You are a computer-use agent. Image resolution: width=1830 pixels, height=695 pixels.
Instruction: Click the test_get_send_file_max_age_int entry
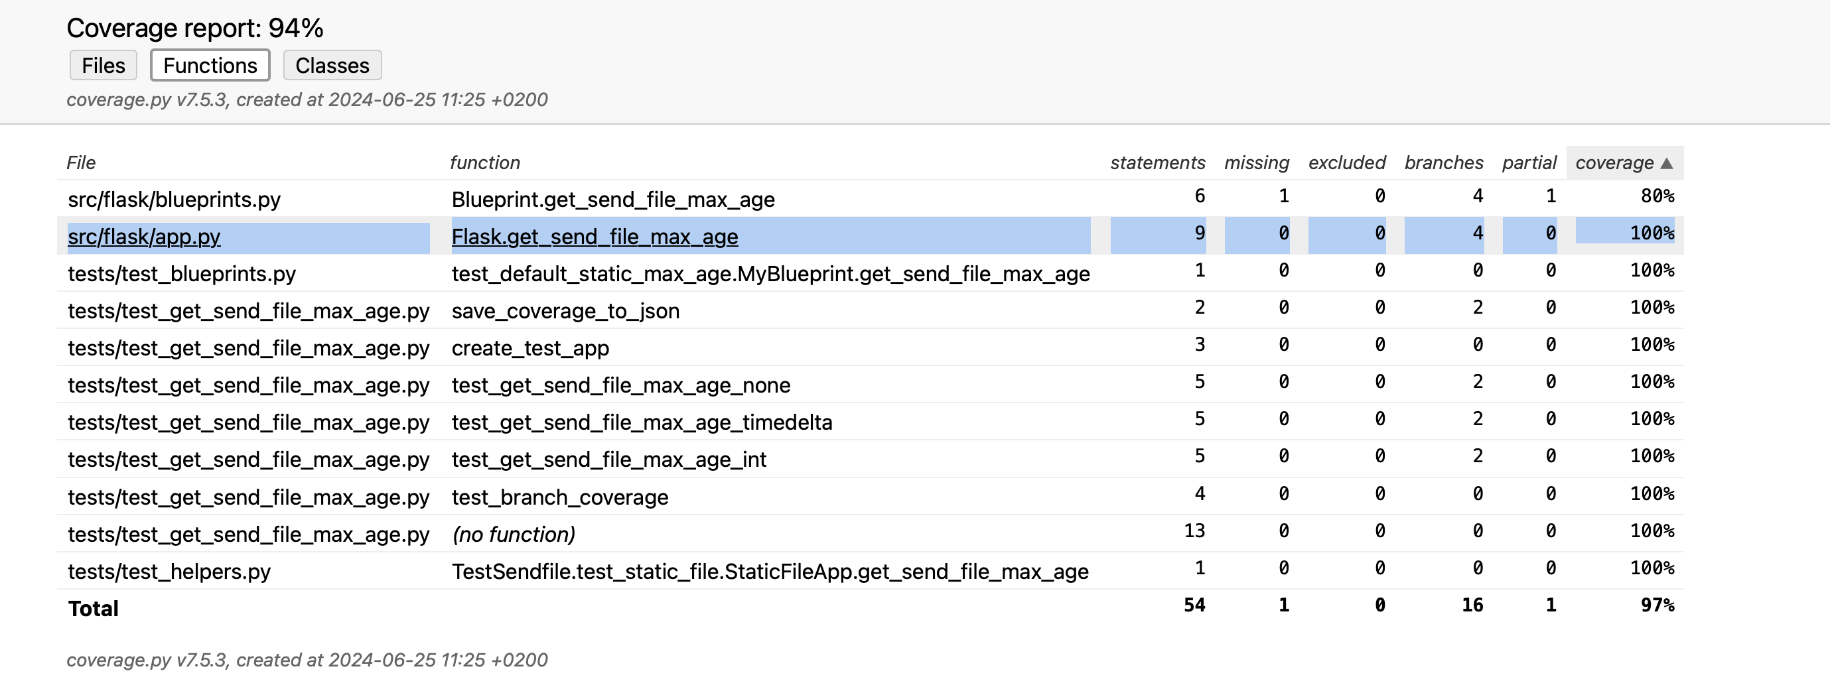(x=609, y=460)
